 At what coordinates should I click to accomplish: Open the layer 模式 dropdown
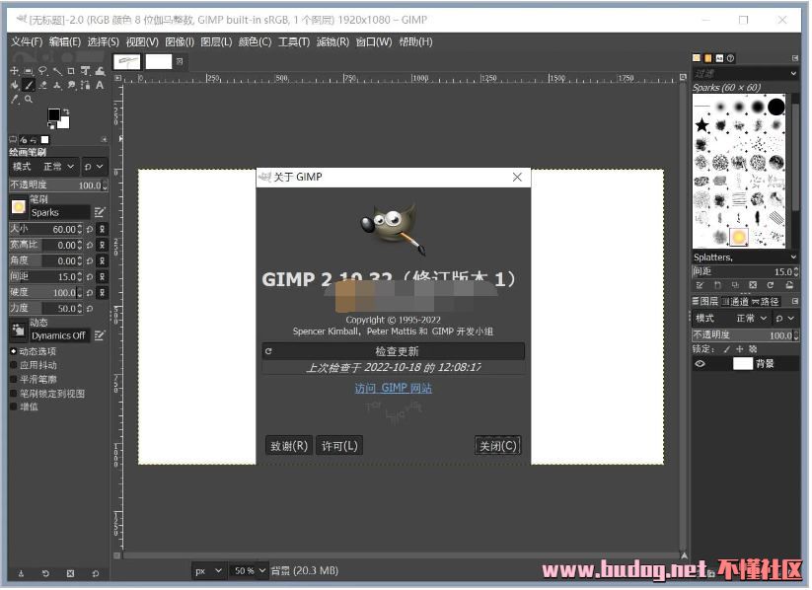(x=731, y=318)
